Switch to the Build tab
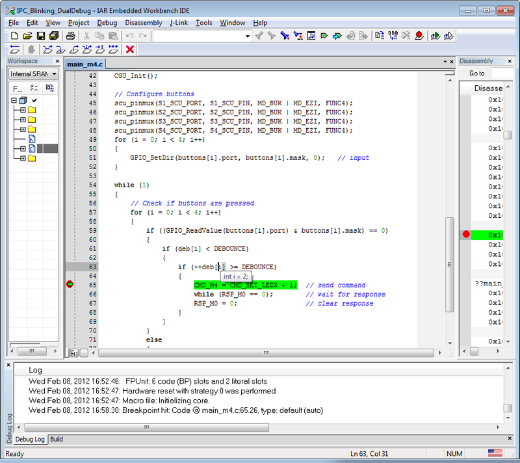This screenshot has width=520, height=463. [57, 439]
